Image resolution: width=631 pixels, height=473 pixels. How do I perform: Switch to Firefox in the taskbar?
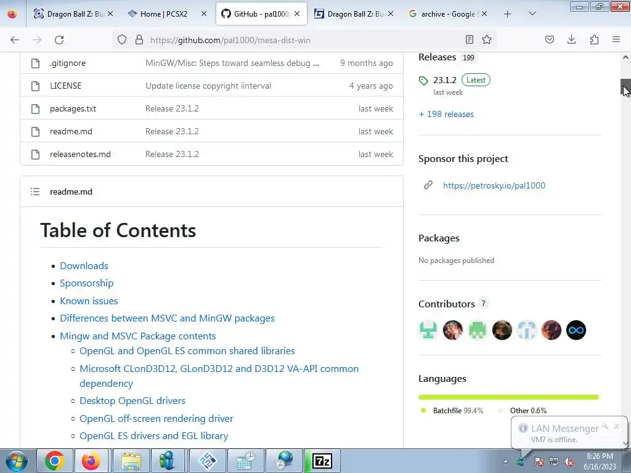(x=91, y=461)
